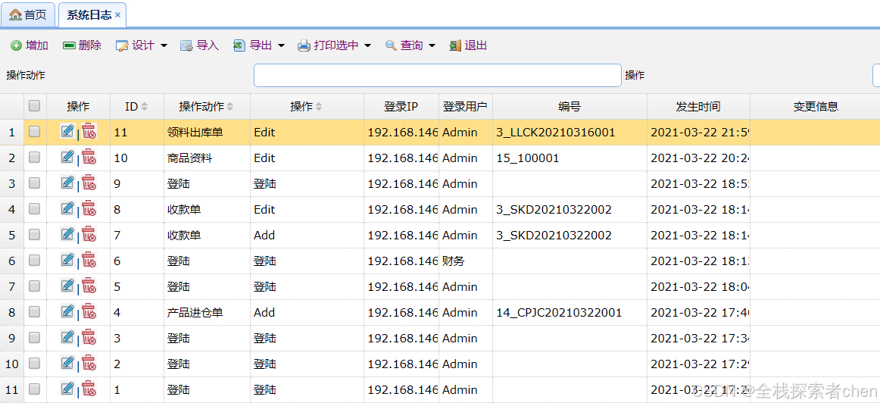Select checkbox of row with ID 7

(34, 235)
